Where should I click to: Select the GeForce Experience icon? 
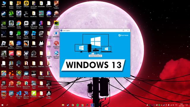pos(4,25)
